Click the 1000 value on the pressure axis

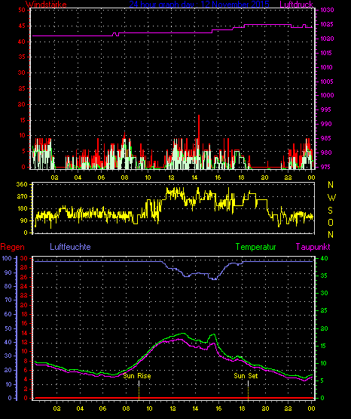point(327,95)
